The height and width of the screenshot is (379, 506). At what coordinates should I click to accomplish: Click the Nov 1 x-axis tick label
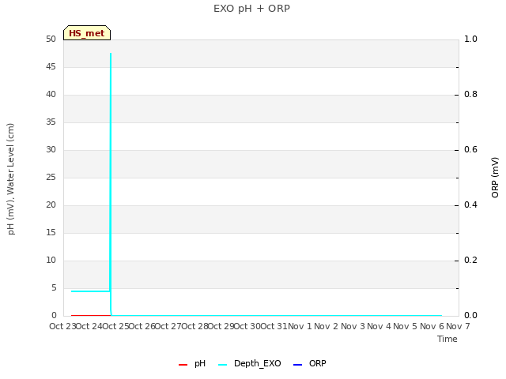(x=300, y=326)
